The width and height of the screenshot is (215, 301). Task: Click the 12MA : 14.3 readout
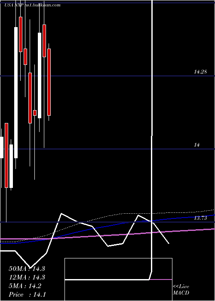tap(27, 277)
